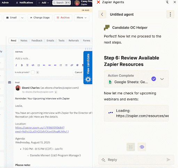The width and height of the screenshot is (178, 168).
Task: Close the Zapier Agents panel
Action: (x=175, y=2)
